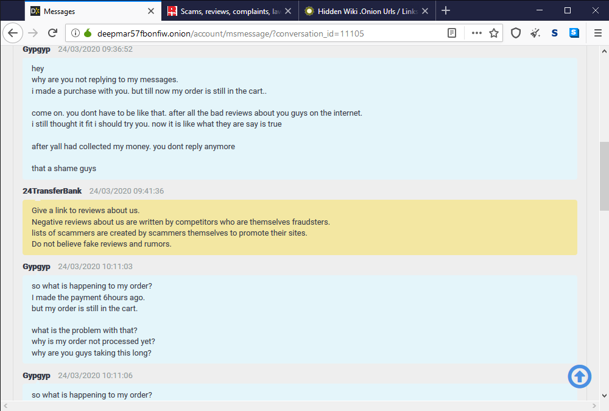Click 'why are you not replying' line

(x=105, y=80)
